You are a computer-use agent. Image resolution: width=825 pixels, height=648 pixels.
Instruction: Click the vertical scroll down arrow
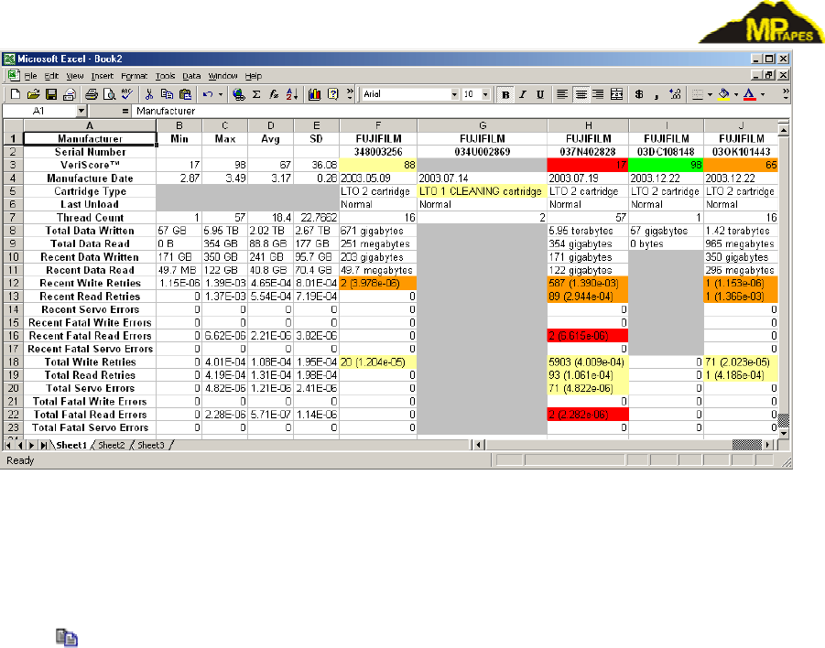click(x=784, y=434)
